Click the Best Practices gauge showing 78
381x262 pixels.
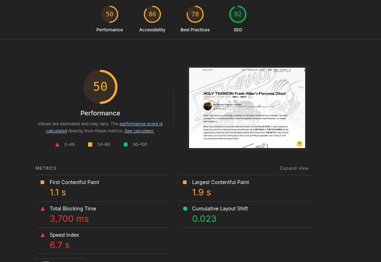[195, 14]
